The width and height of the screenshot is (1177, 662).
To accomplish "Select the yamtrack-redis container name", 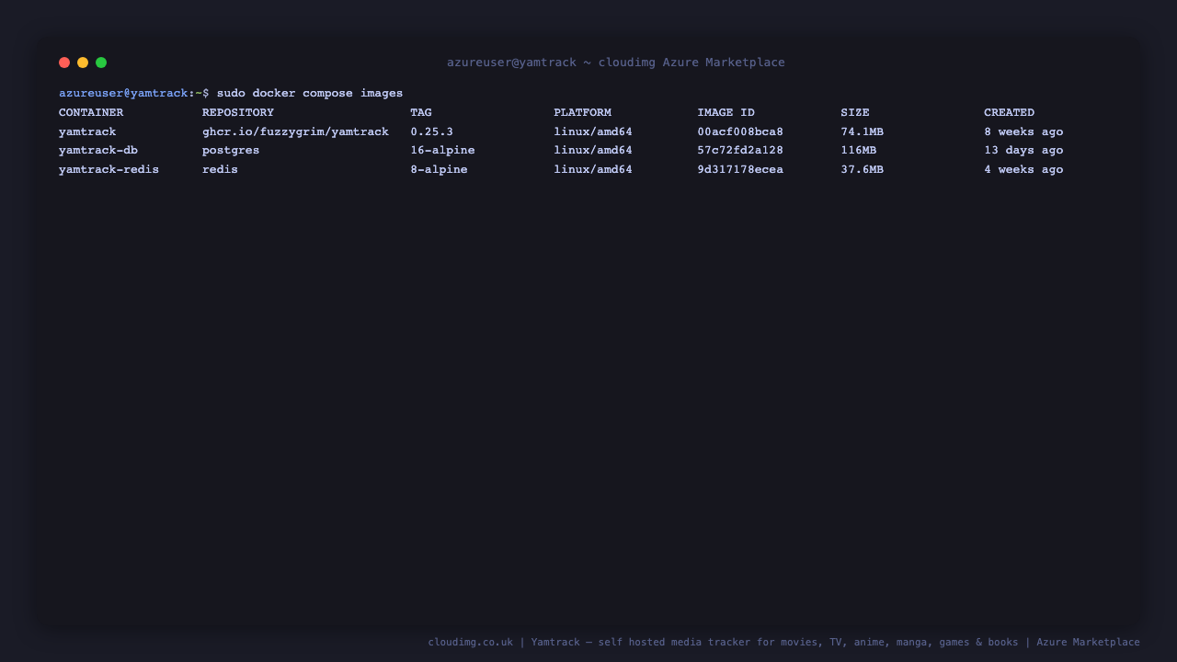I will pos(109,170).
